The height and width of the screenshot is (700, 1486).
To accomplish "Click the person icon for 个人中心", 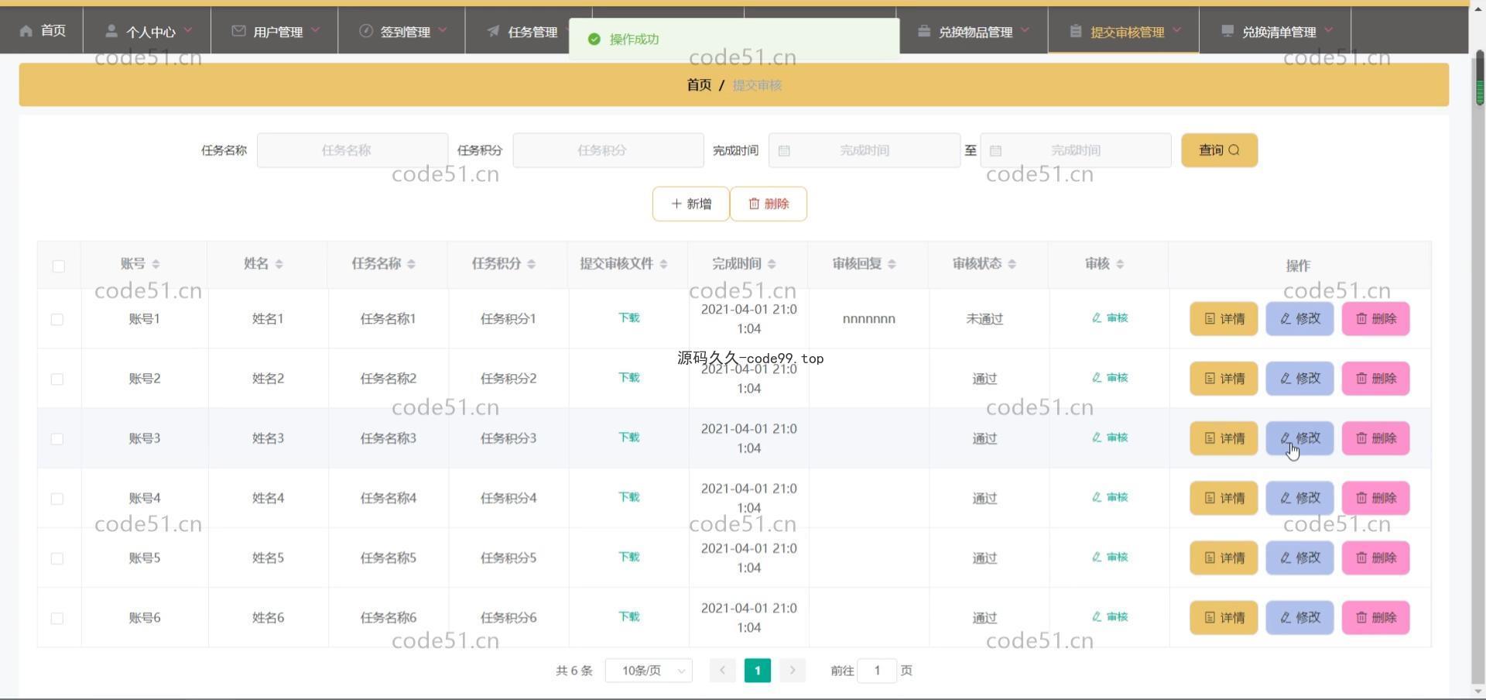I will (x=111, y=31).
